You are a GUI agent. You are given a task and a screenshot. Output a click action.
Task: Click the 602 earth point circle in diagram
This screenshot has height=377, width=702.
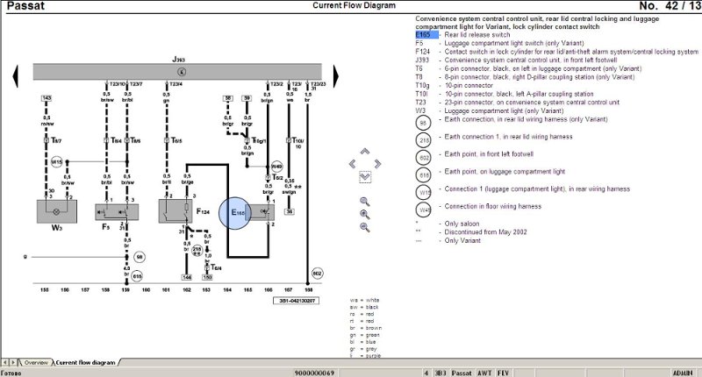[317, 274]
